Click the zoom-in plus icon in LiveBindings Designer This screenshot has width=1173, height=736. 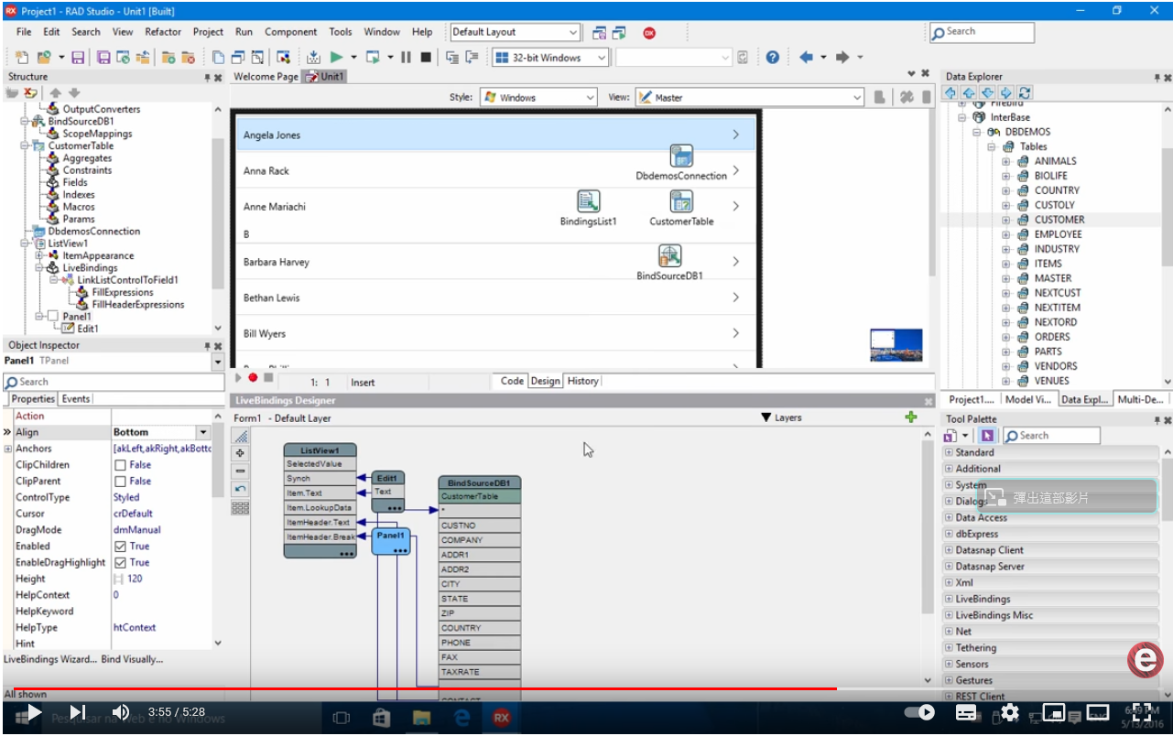coord(240,453)
